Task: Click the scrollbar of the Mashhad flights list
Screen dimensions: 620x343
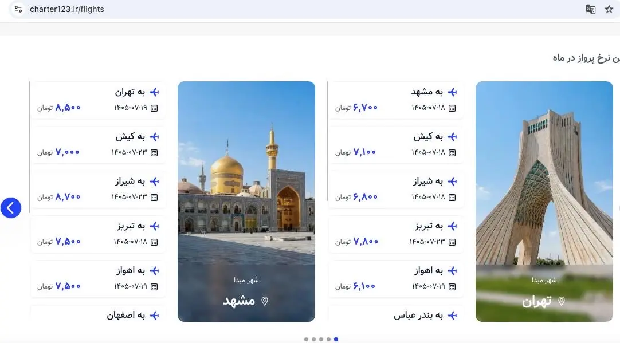Action: point(29,147)
